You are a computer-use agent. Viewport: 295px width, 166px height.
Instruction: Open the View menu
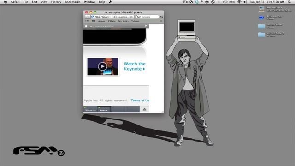point(44,2)
